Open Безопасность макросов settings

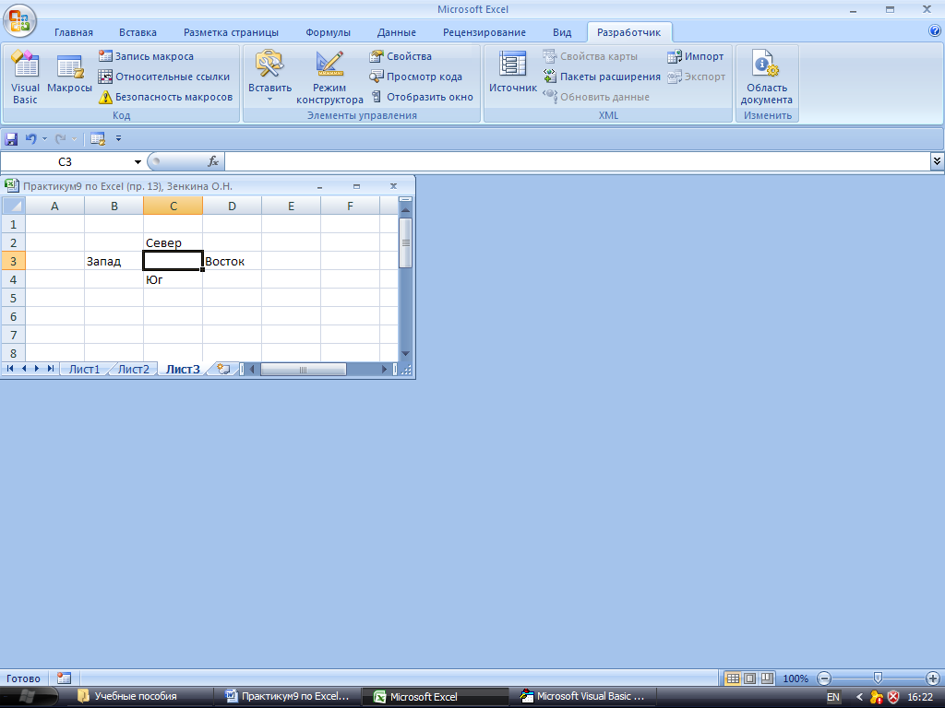(166, 97)
